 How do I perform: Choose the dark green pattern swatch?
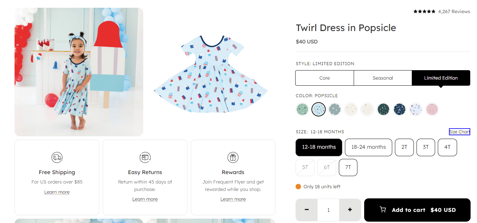(x=383, y=109)
